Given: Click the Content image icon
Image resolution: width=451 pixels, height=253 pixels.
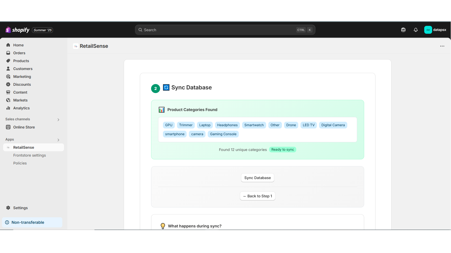Looking at the screenshot, I should (x=8, y=92).
